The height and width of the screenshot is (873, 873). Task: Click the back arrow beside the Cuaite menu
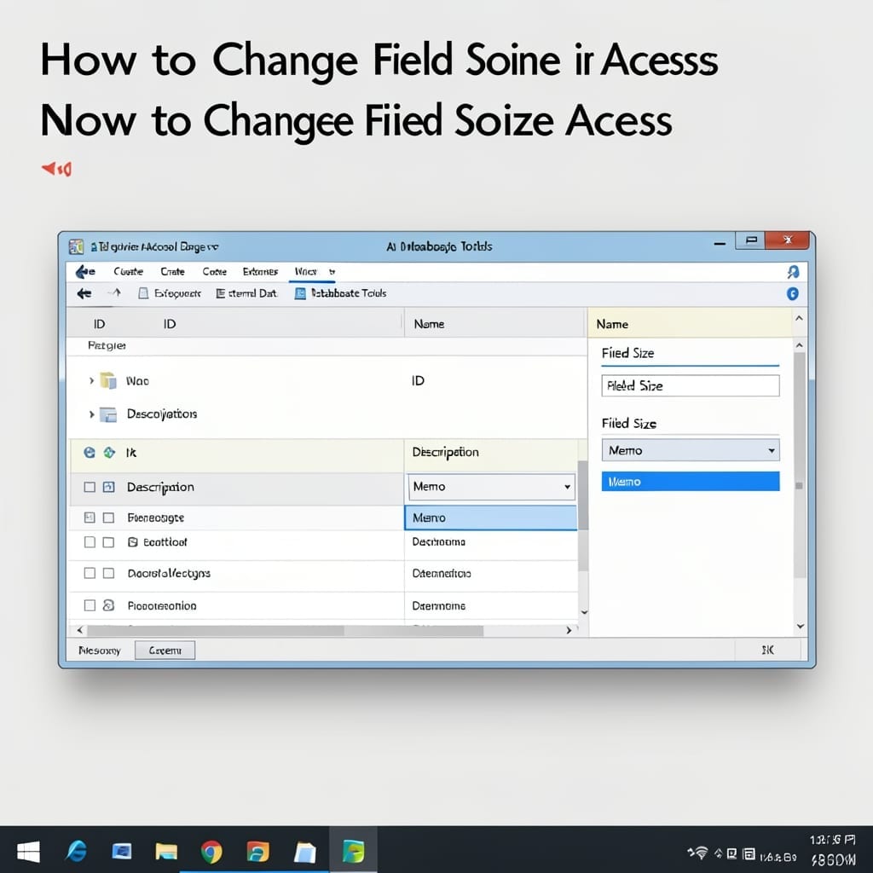click(x=85, y=272)
